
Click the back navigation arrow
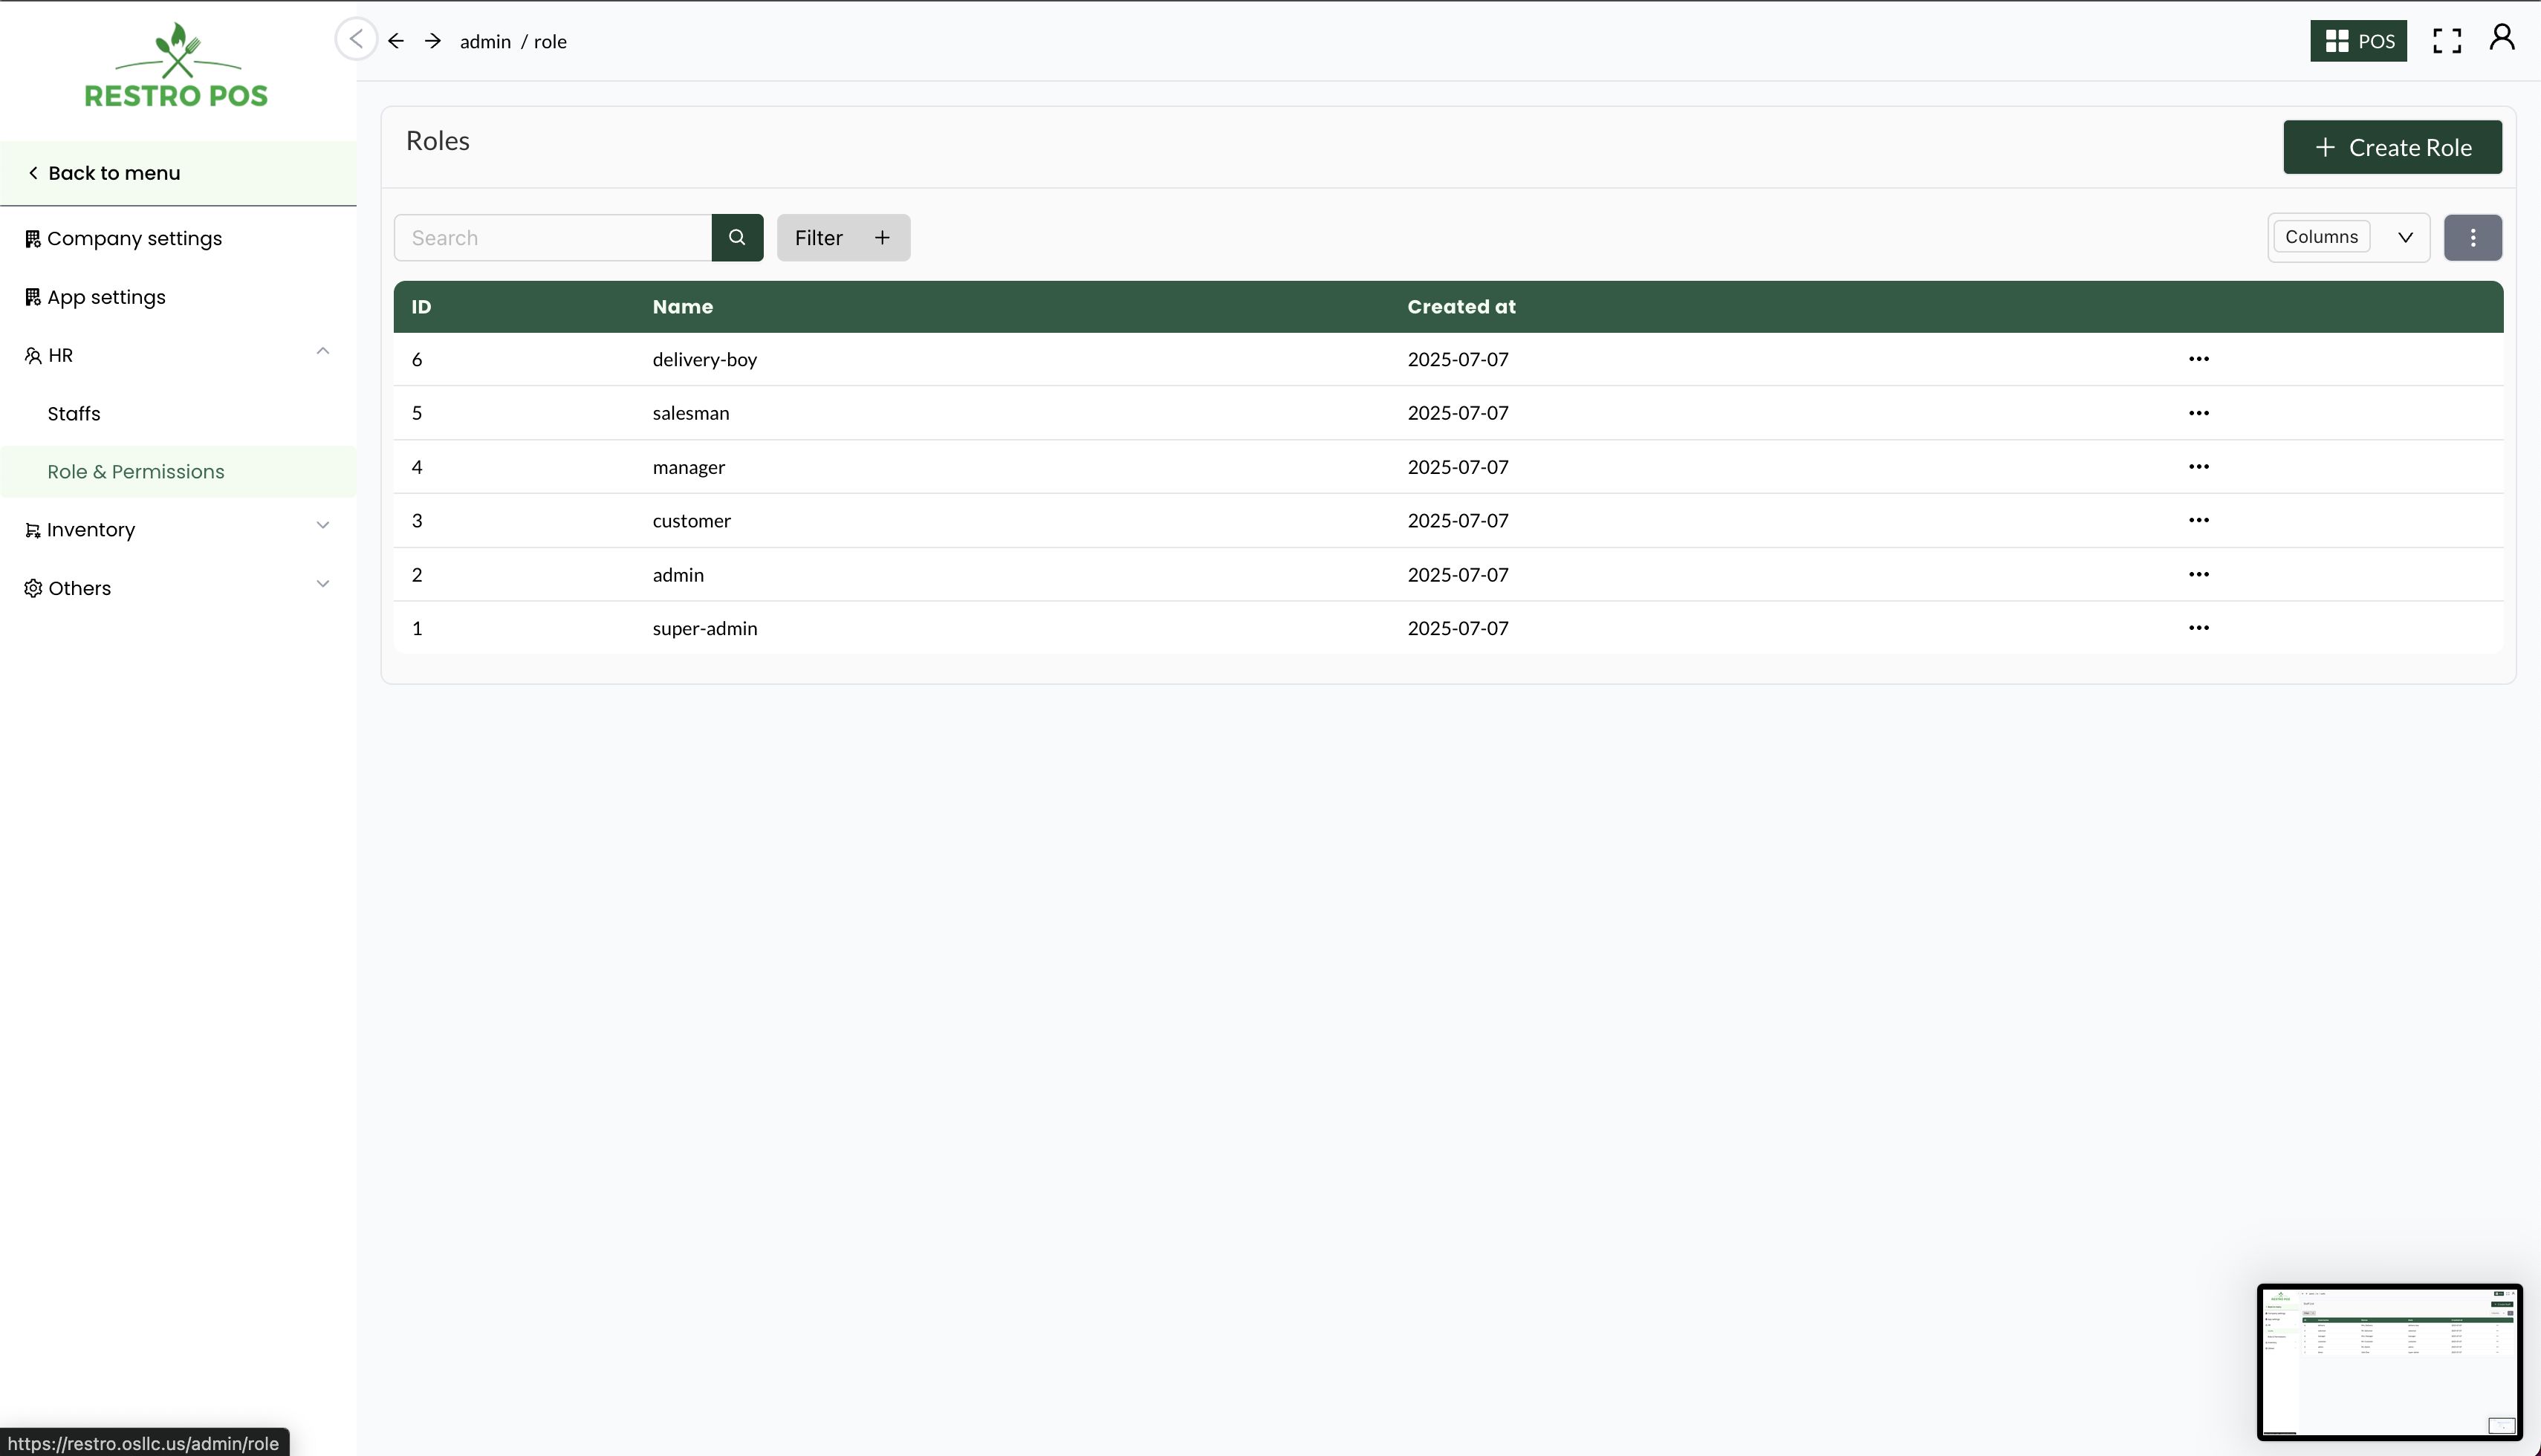tap(396, 41)
